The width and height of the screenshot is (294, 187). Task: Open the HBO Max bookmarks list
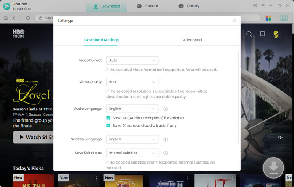click(x=262, y=34)
